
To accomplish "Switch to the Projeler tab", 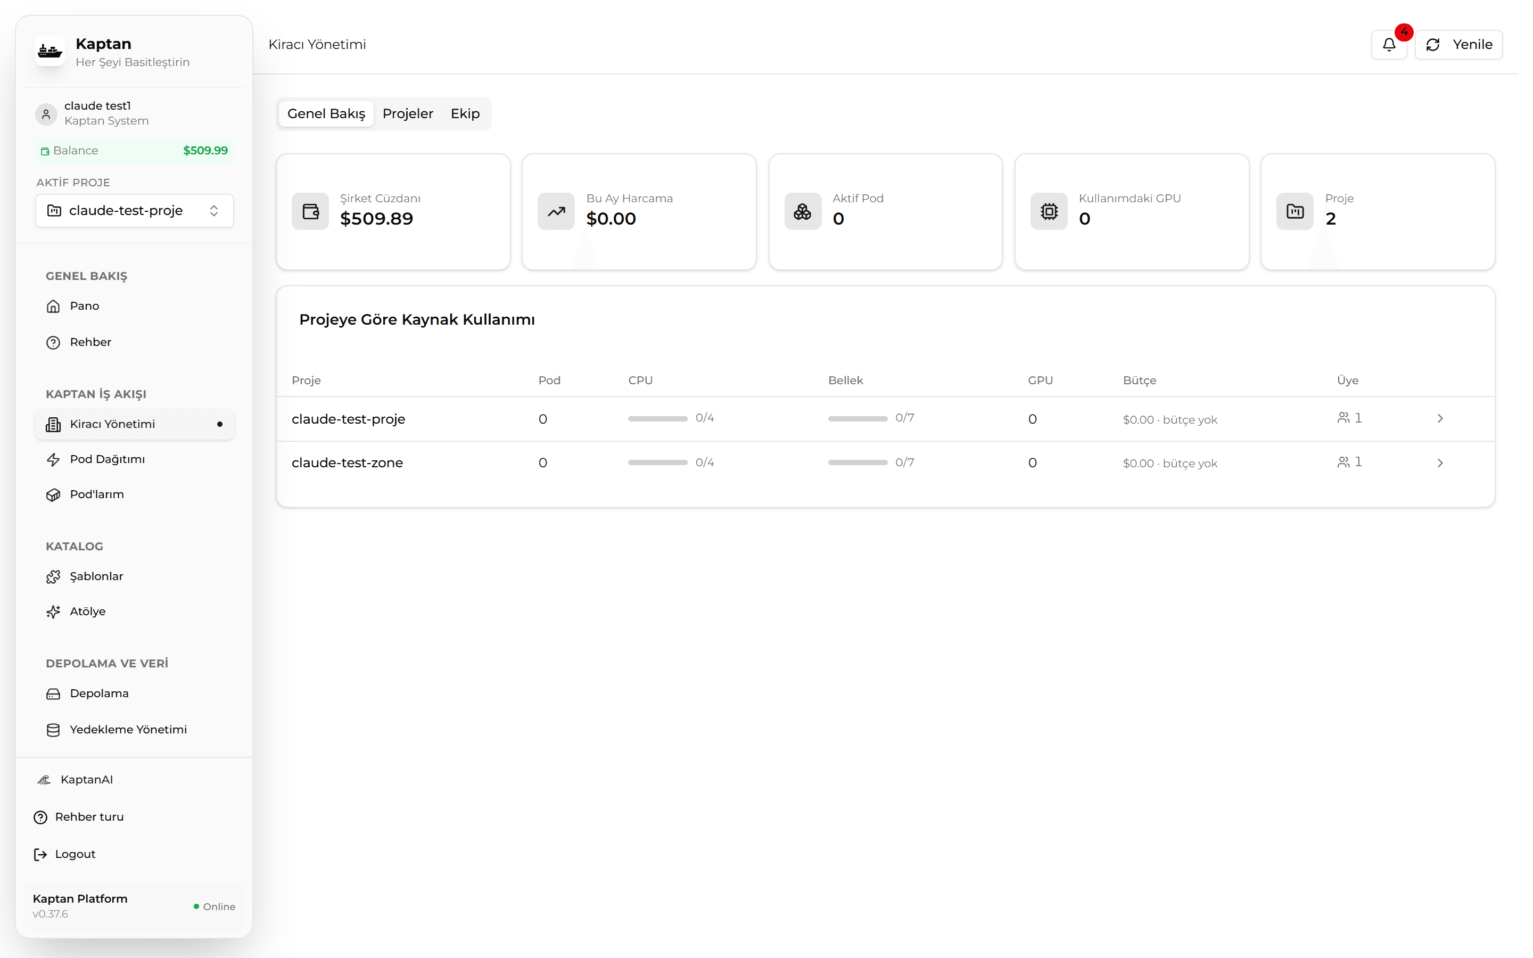I will [408, 113].
